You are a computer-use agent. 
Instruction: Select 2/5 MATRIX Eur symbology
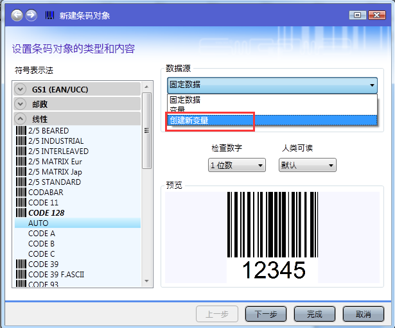tap(55, 161)
